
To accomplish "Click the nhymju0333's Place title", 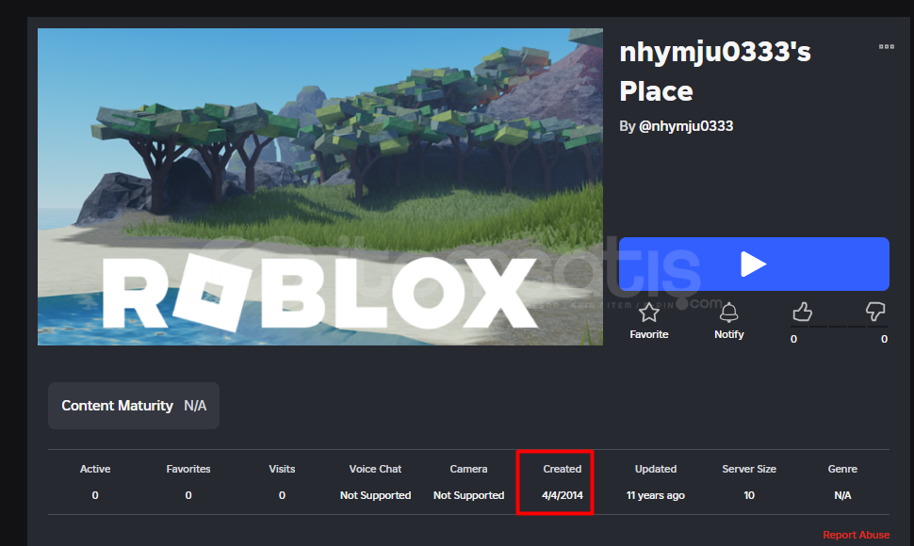I will point(714,72).
